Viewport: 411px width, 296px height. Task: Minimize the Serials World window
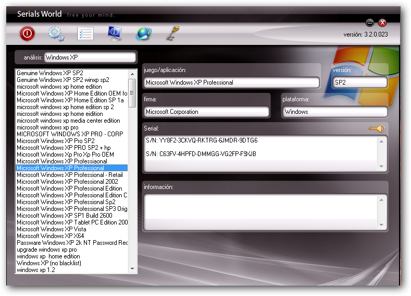(370, 22)
